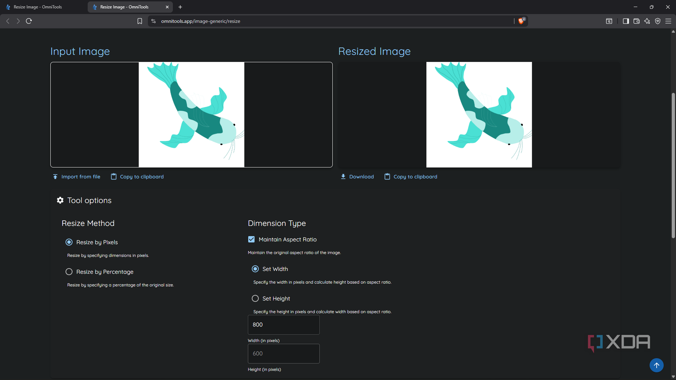Click the Download icon for the resized image
Screen dimensions: 676x380
(343, 176)
